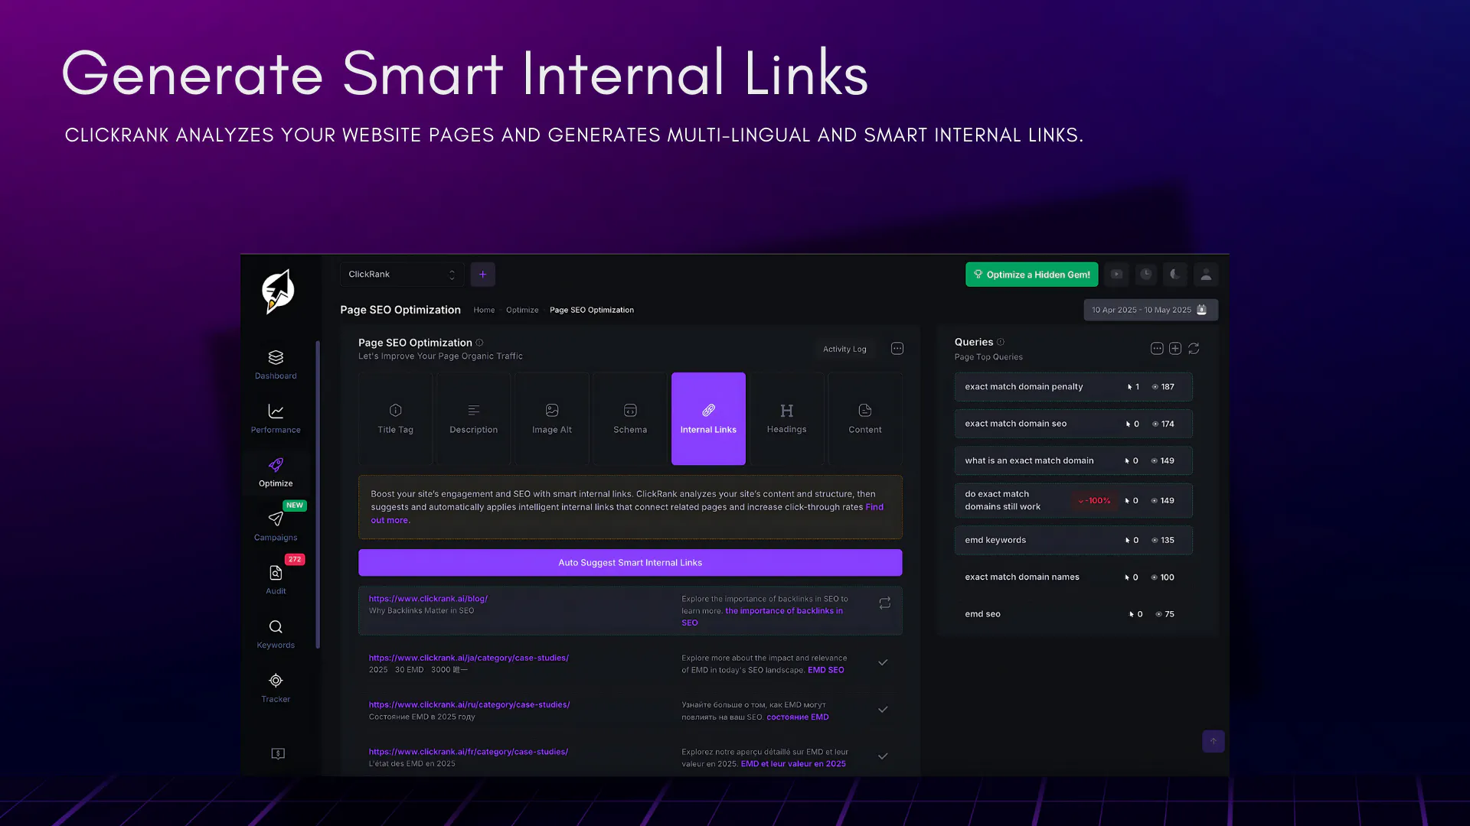Select the 'emd seo' query
The image size is (1470, 826).
pyautogui.click(x=1073, y=614)
